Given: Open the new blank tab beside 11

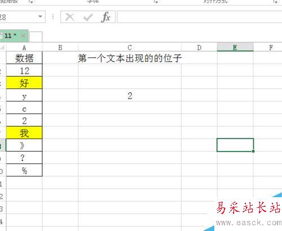Looking at the screenshot, I should point(36,37).
